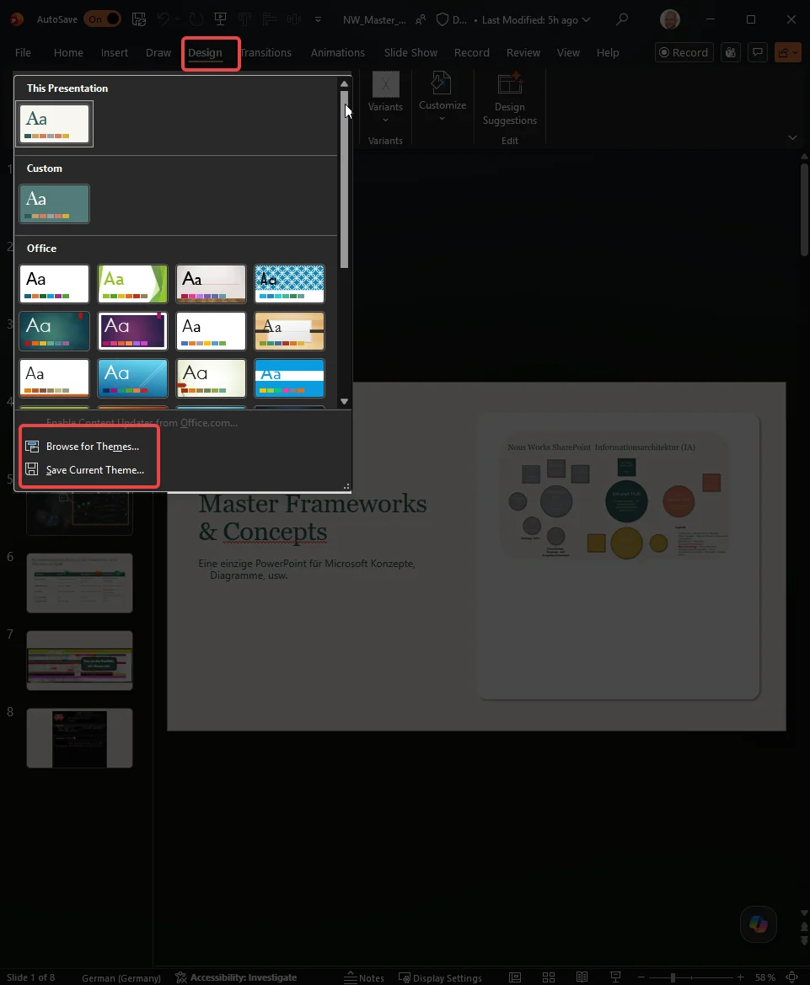Click the Fit slide to window icon

pos(792,977)
